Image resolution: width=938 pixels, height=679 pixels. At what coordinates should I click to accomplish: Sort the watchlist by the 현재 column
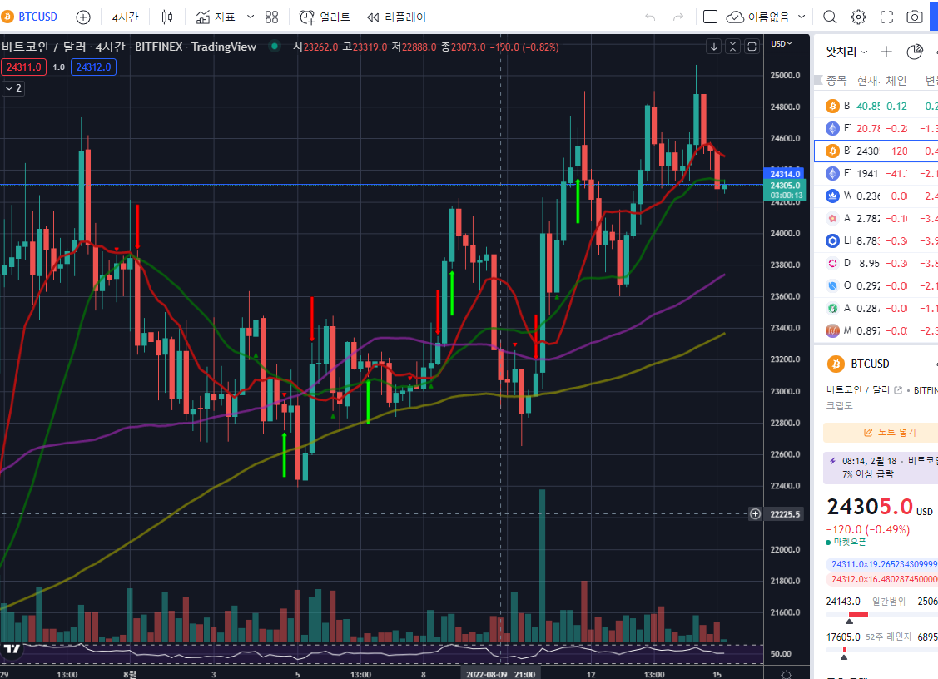tap(869, 80)
